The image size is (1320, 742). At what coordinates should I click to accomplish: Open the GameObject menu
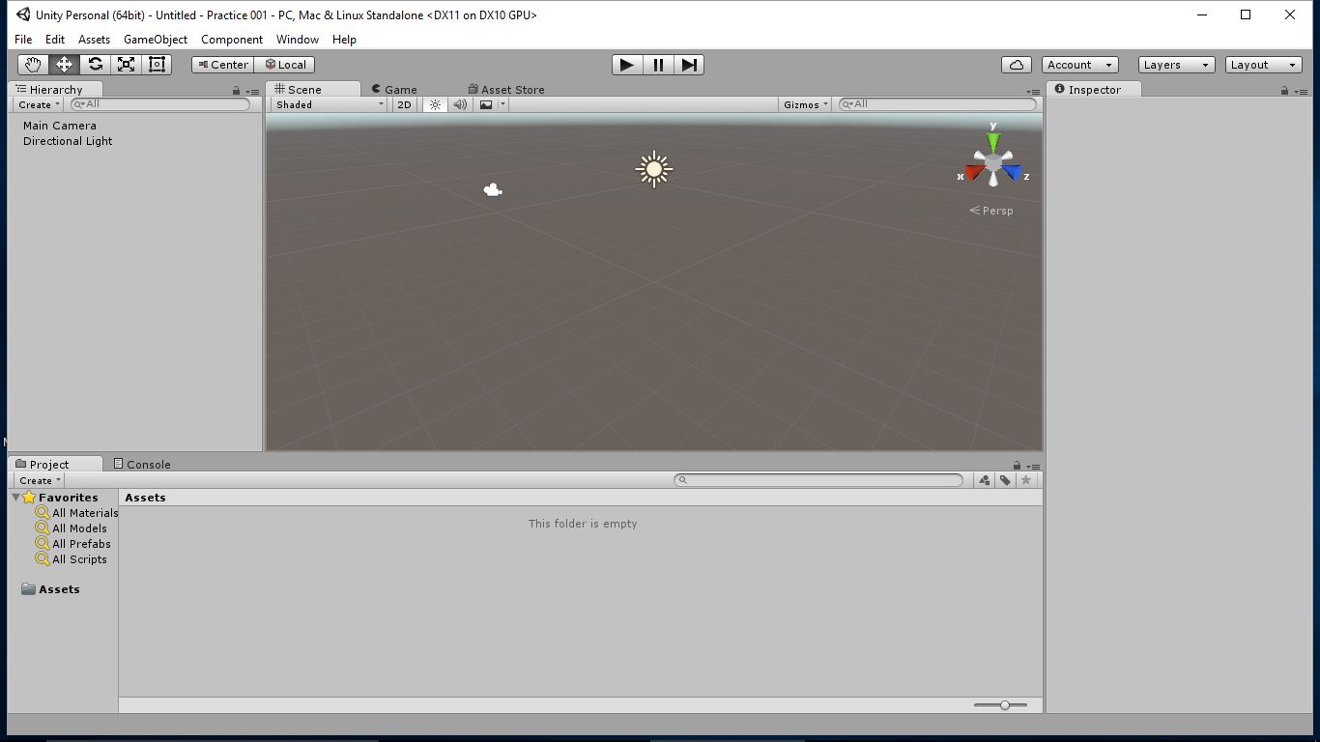pyautogui.click(x=155, y=40)
